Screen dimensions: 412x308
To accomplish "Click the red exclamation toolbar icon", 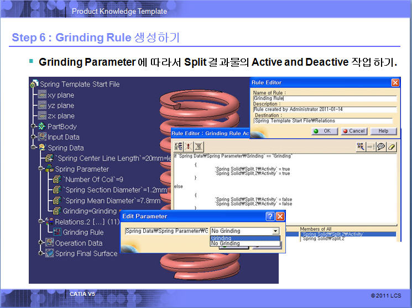I will (189, 146).
